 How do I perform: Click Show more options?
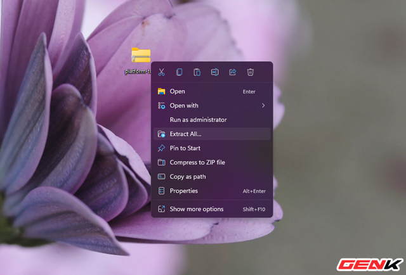point(212,209)
